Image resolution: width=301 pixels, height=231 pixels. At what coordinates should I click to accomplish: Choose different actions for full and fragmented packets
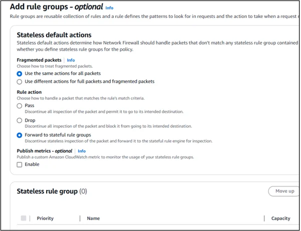coord(20,81)
